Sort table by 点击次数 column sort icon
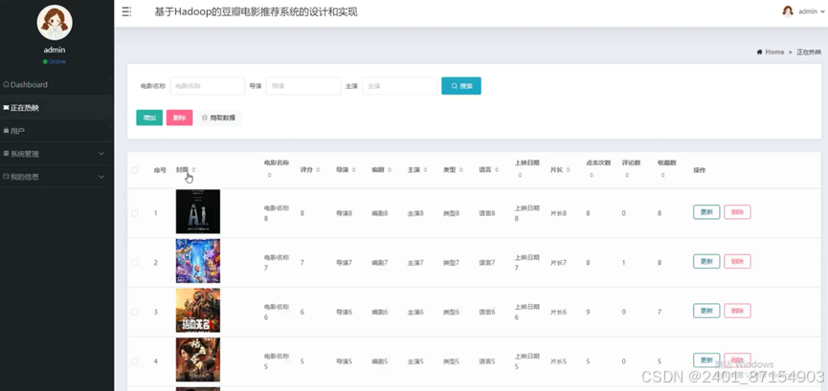This screenshot has width=828, height=391. click(x=591, y=175)
